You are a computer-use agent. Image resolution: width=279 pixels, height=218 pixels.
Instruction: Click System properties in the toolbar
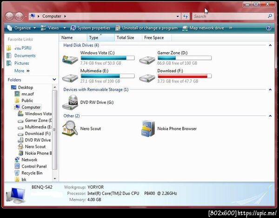pos(90,28)
